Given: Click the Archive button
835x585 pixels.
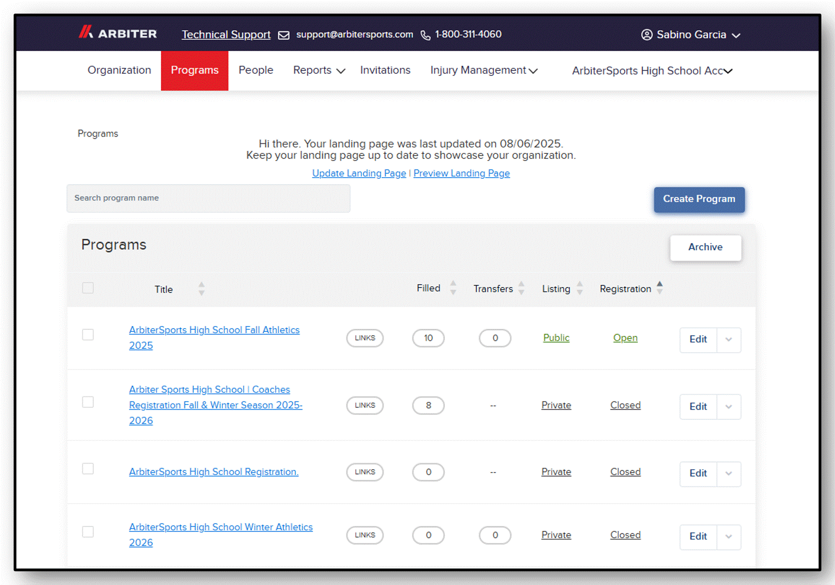Looking at the screenshot, I should [x=705, y=248].
